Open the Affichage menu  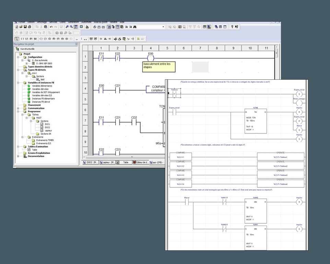[x=42, y=22]
